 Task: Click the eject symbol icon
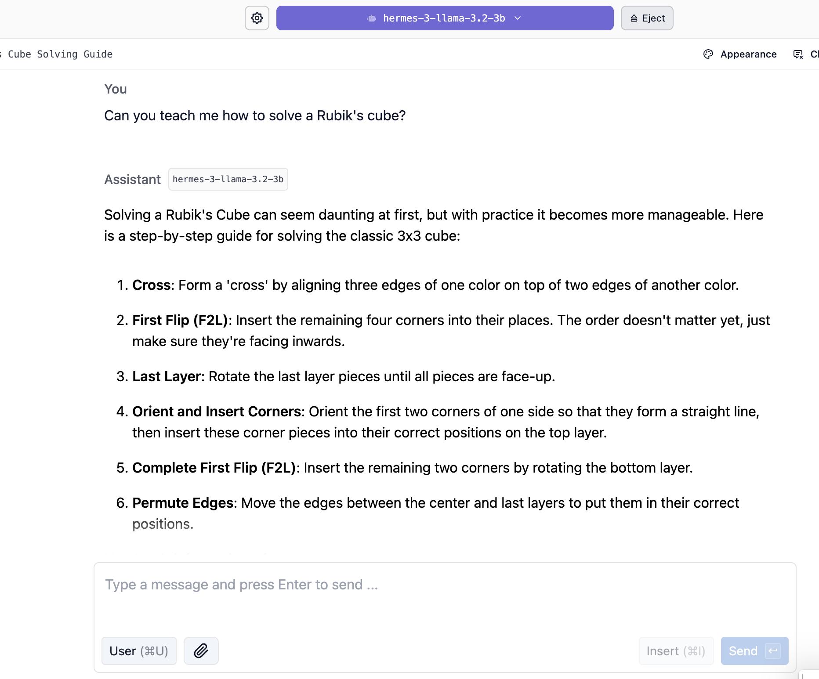(x=634, y=18)
